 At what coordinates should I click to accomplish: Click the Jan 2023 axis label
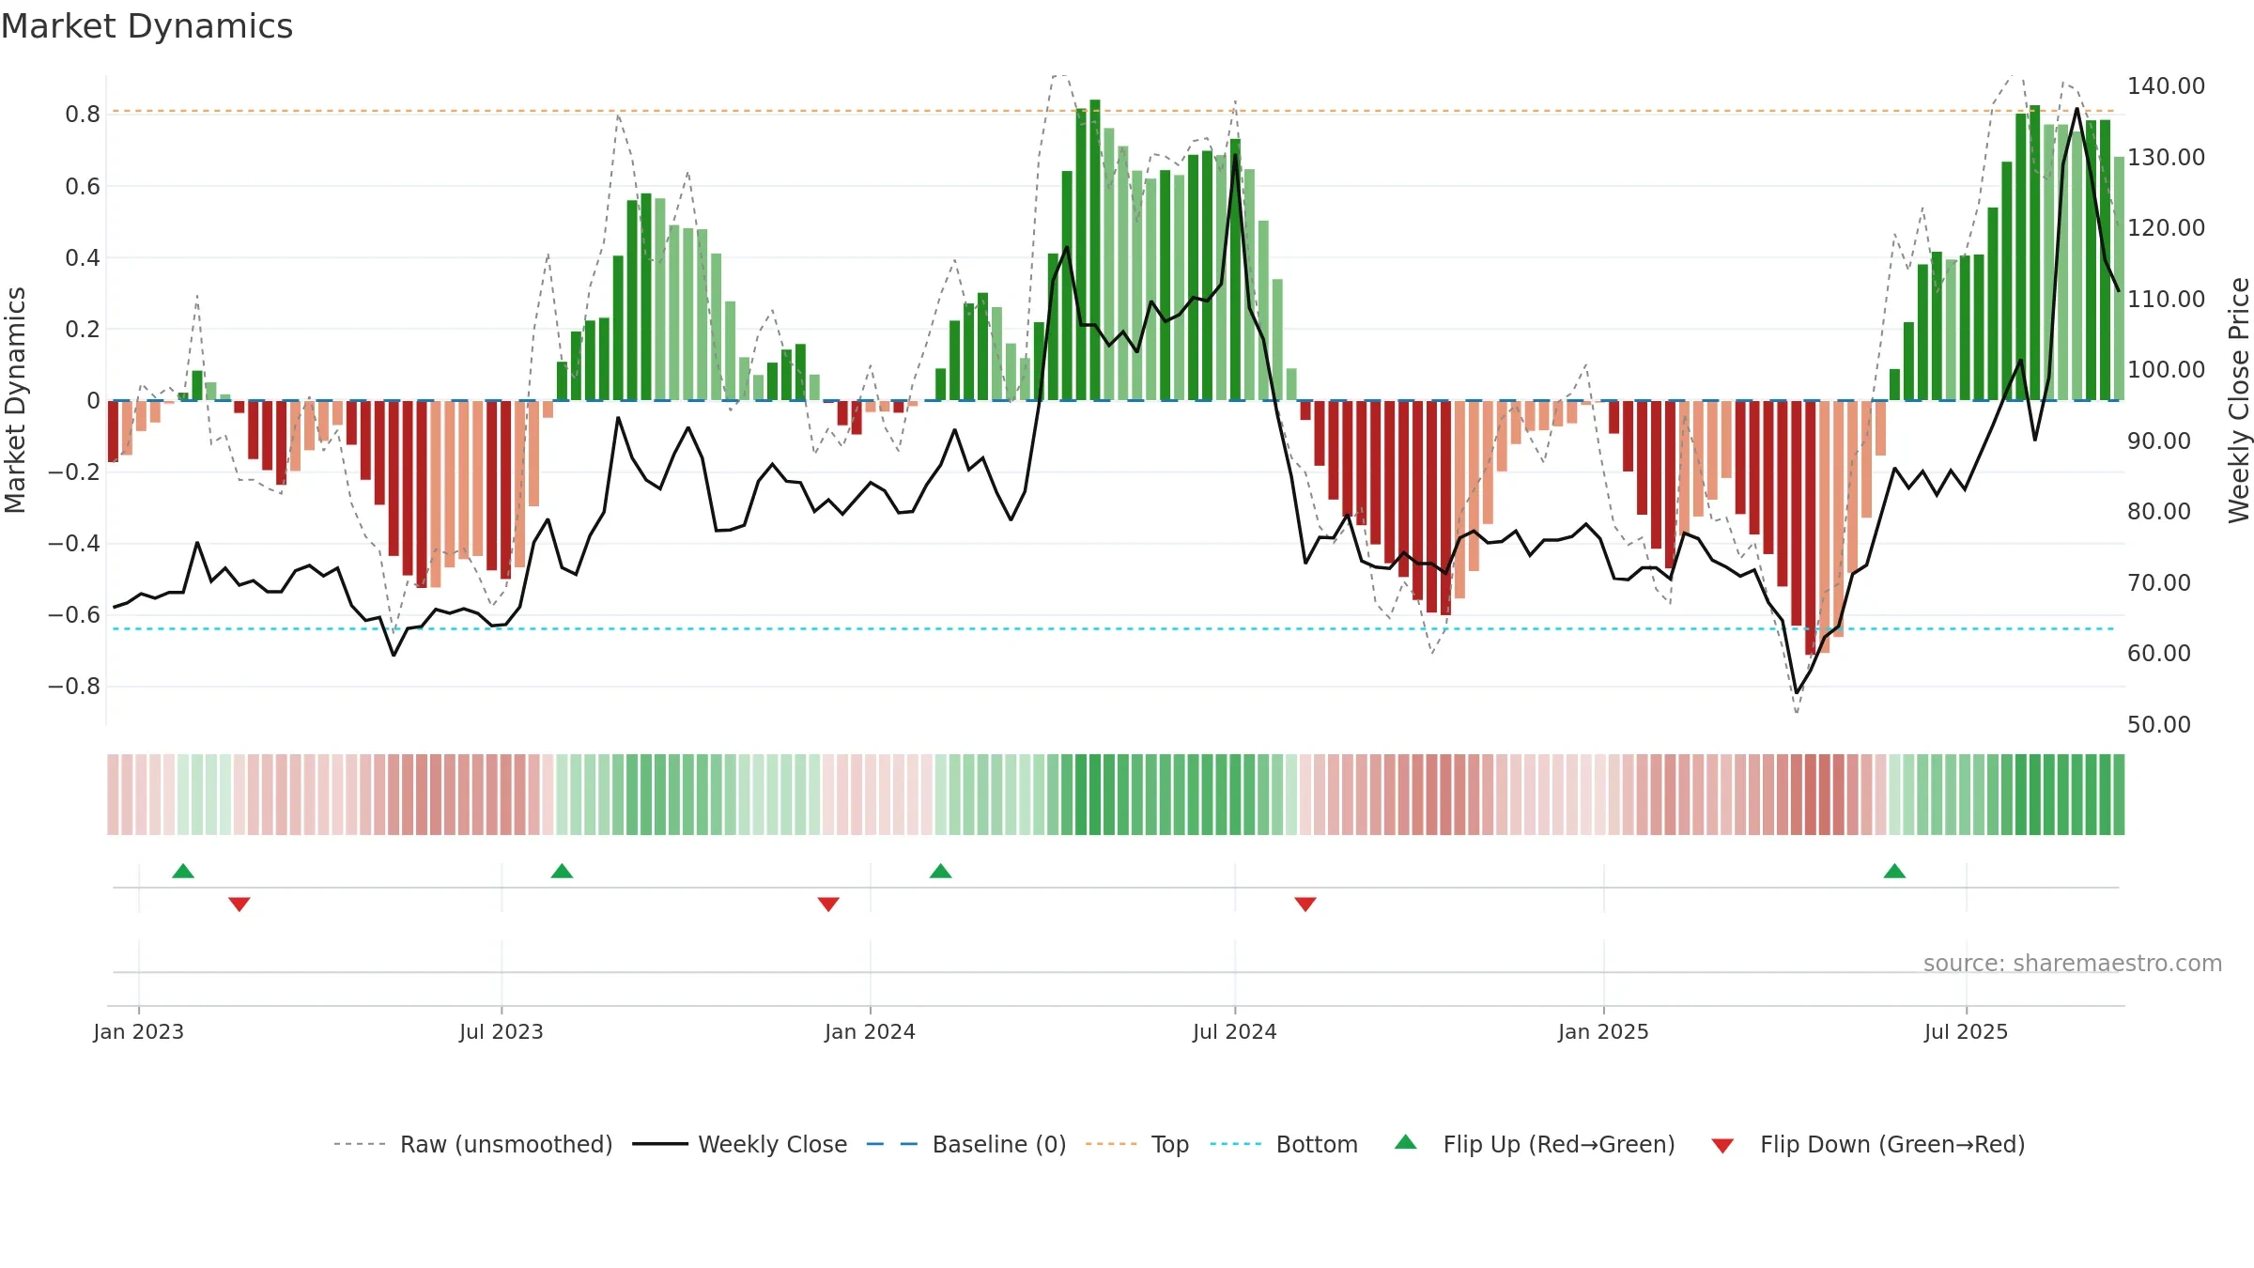click(x=139, y=1031)
